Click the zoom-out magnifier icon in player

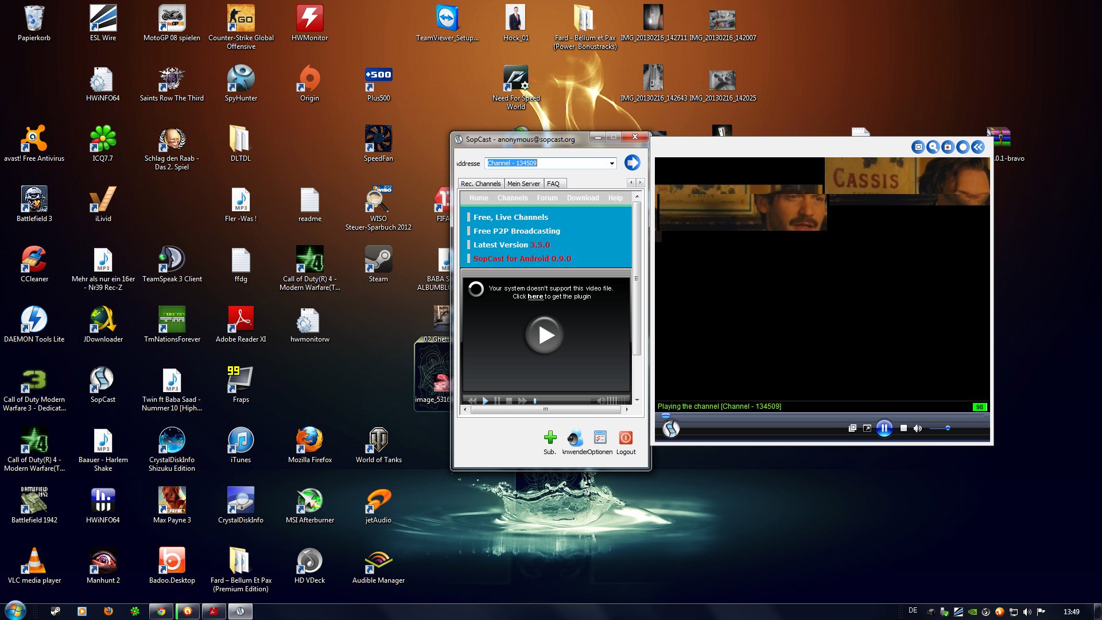[933, 148]
